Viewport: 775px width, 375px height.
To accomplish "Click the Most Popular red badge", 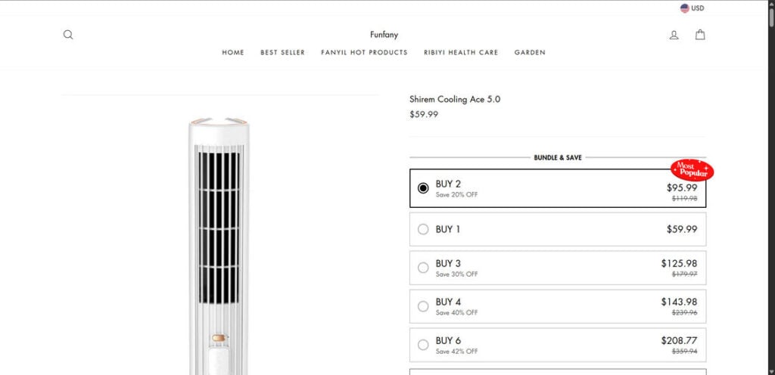I will [x=692, y=170].
